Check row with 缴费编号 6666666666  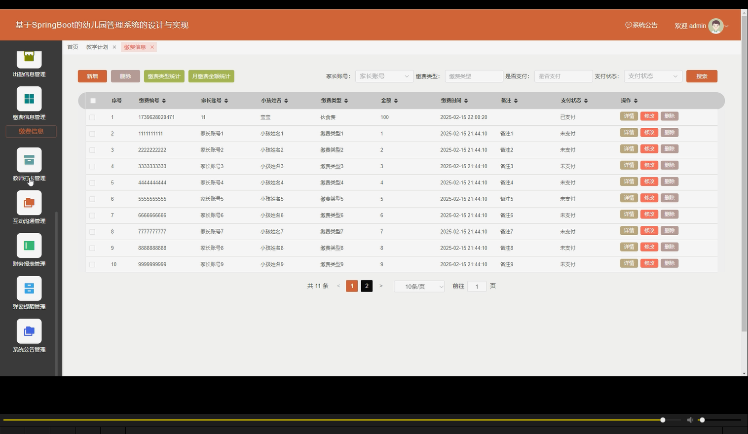tap(92, 216)
